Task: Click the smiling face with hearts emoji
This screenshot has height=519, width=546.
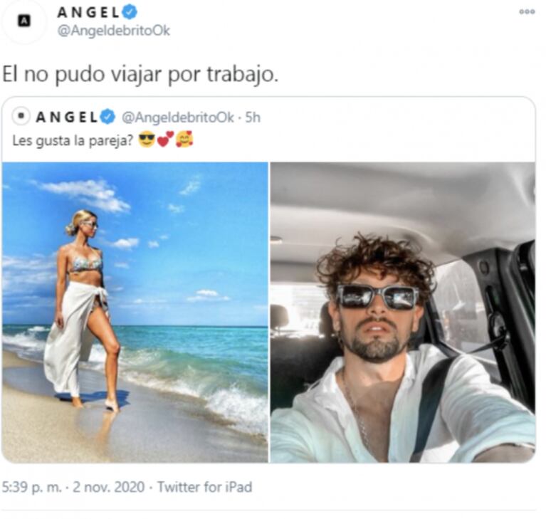Action: [x=184, y=140]
